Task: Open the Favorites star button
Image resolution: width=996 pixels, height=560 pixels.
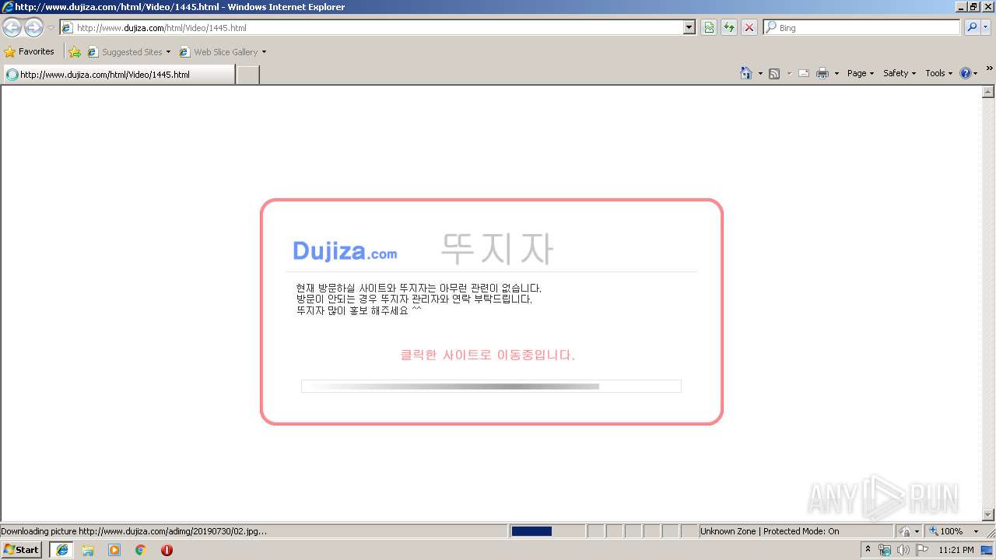Action: (x=30, y=52)
